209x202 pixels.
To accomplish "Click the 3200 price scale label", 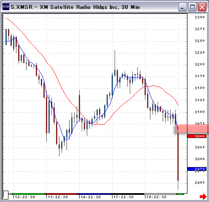I will coord(200,64).
